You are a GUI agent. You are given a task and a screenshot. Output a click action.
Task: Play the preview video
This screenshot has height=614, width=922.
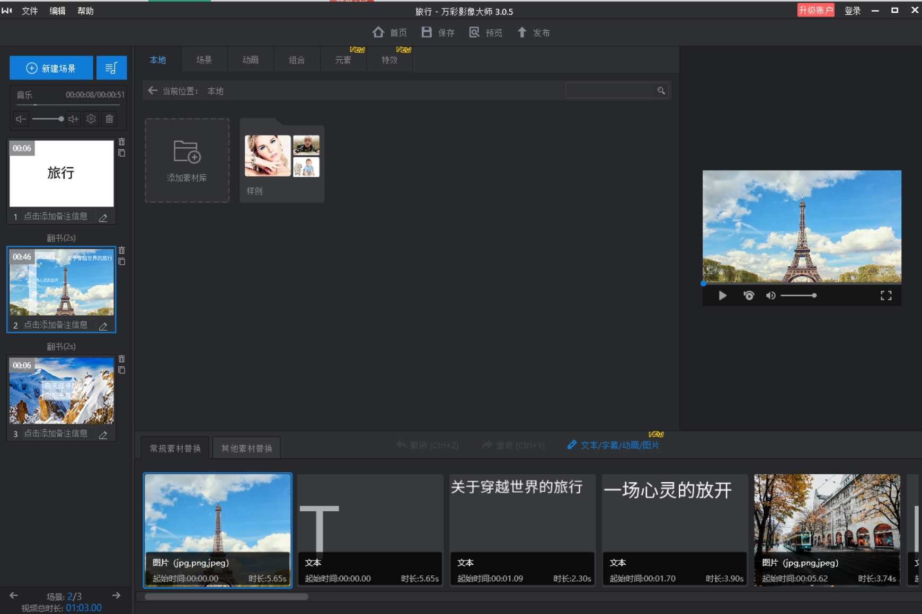tap(722, 295)
